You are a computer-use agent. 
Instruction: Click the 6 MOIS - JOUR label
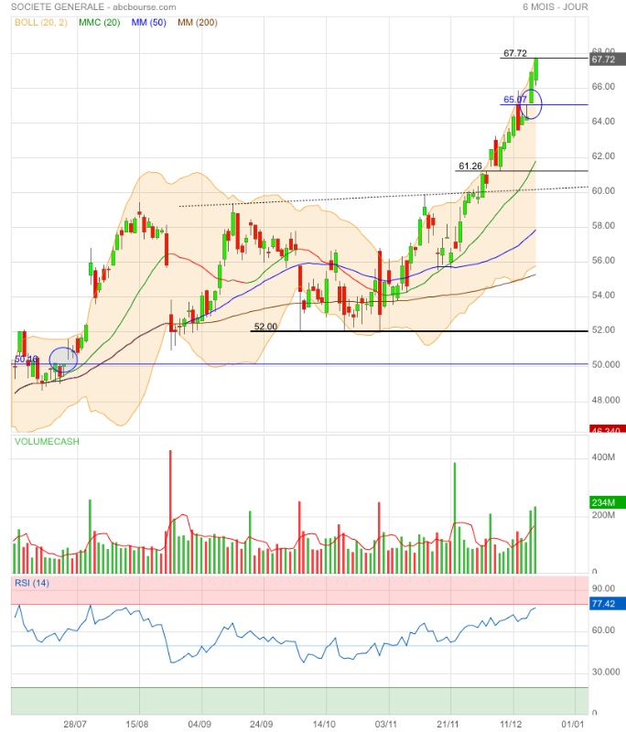555,7
